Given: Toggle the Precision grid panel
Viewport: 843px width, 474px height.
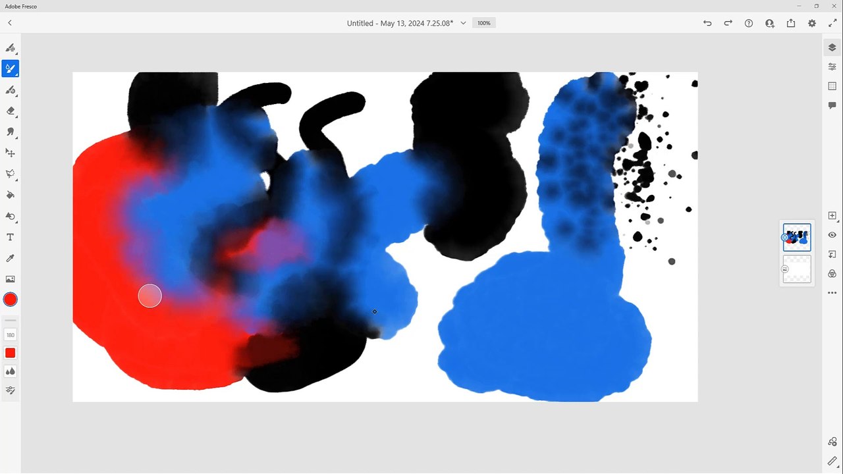Looking at the screenshot, I should pyautogui.click(x=832, y=86).
